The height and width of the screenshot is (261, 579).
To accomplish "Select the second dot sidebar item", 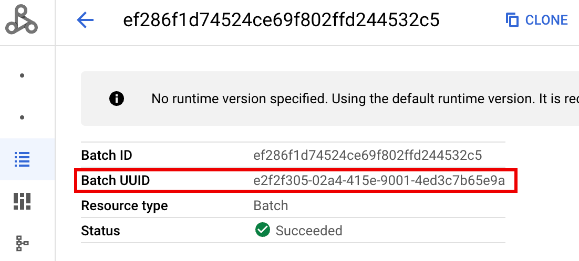I will 22,117.
